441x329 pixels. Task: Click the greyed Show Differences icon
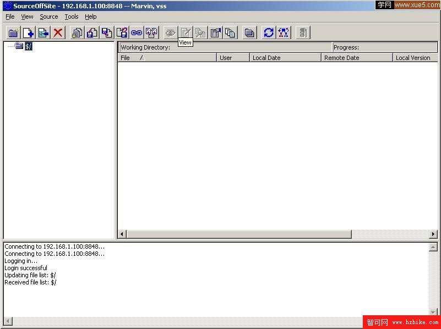[200, 33]
